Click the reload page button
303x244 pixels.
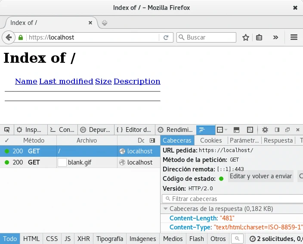click(x=166, y=37)
